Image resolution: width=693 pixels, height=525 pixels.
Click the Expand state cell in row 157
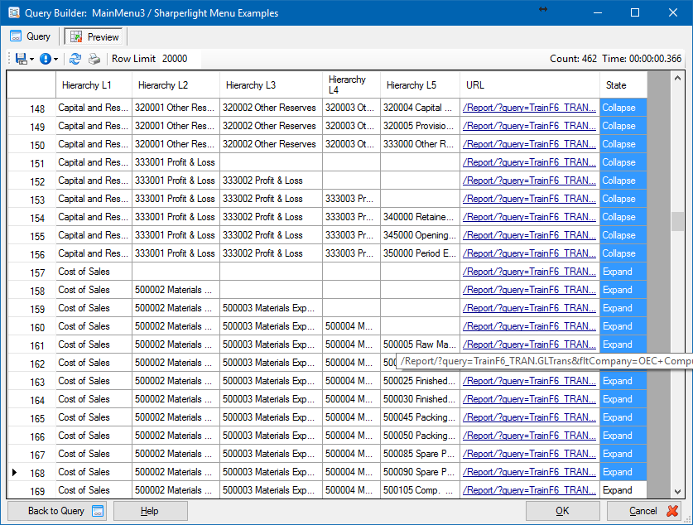(623, 272)
